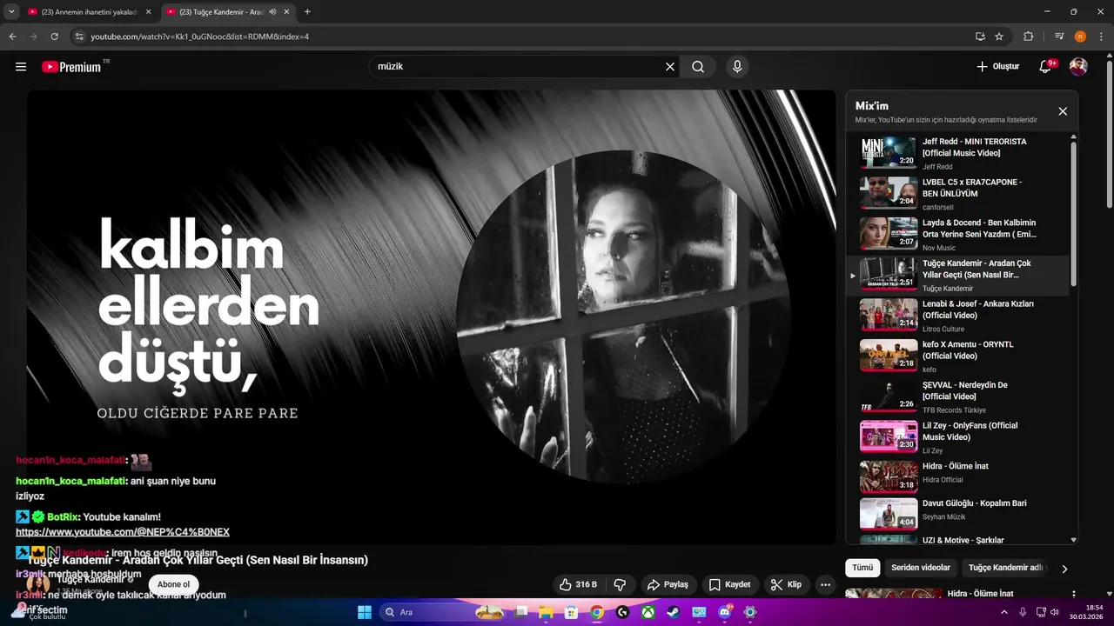
Task: Play LVBEL C5 x ERA7CAPONE - BEN ÜNLÜYÜM
Action: [957, 194]
